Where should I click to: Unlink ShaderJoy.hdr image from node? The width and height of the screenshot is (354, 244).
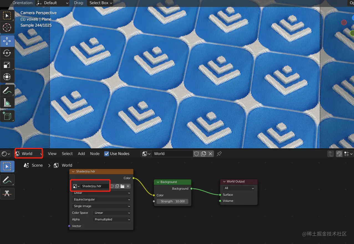pos(128,186)
